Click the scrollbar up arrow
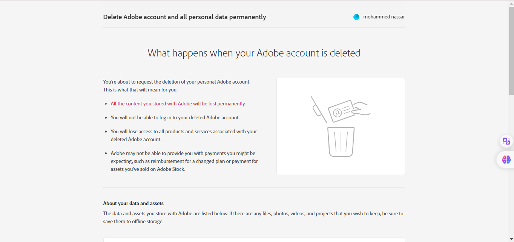Image resolution: width=514 pixels, height=242 pixels. tap(511, 3)
